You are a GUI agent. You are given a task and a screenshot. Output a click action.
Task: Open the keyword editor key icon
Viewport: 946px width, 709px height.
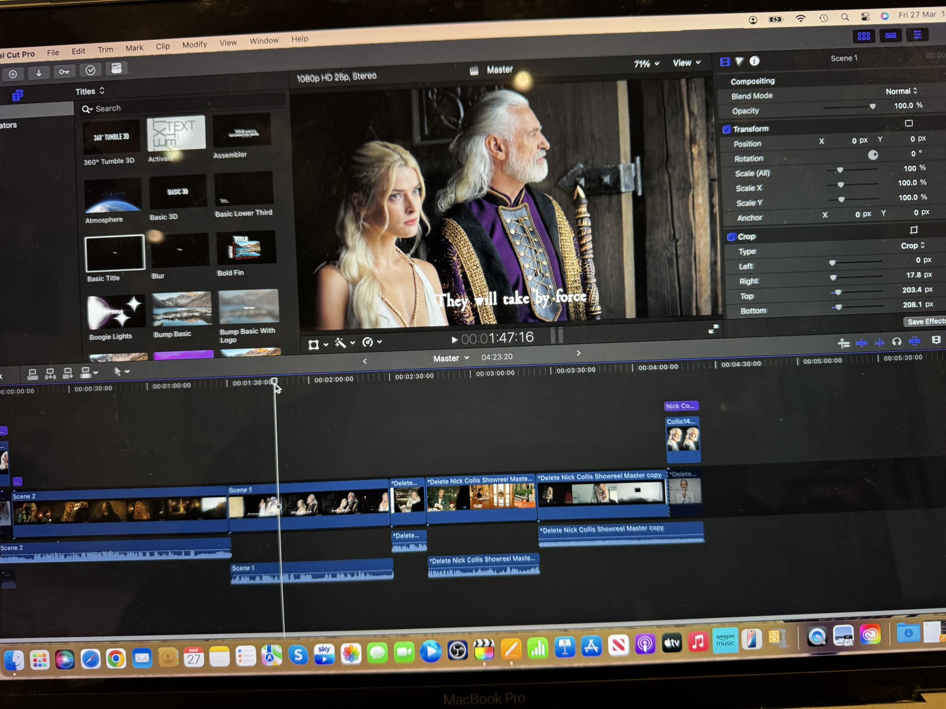pyautogui.click(x=64, y=72)
